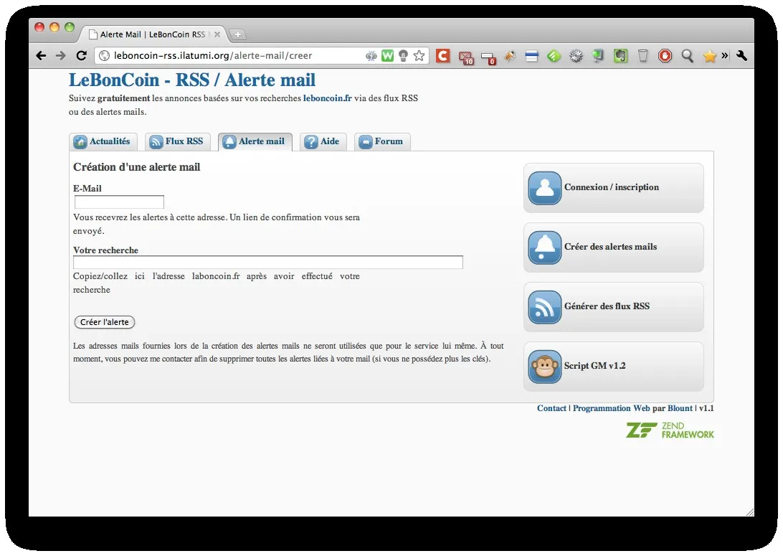Switch to the Flux RSS tab
This screenshot has width=783, height=556.
(177, 142)
